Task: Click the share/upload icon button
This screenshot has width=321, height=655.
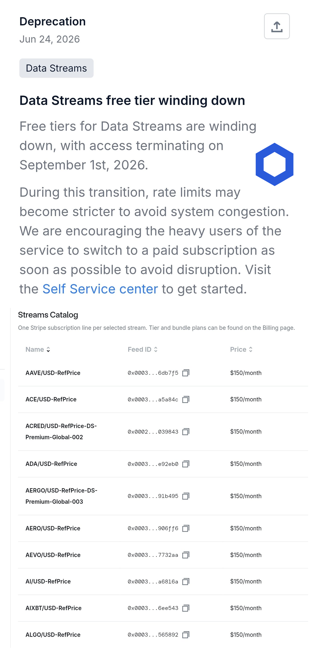Action: [x=277, y=26]
